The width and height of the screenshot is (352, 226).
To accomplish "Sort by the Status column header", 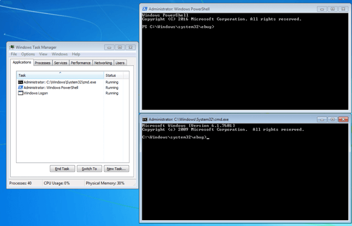I will coord(113,75).
